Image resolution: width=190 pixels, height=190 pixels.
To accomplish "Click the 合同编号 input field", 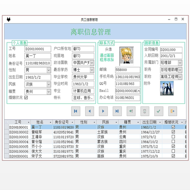I will [x=171, y=50].
